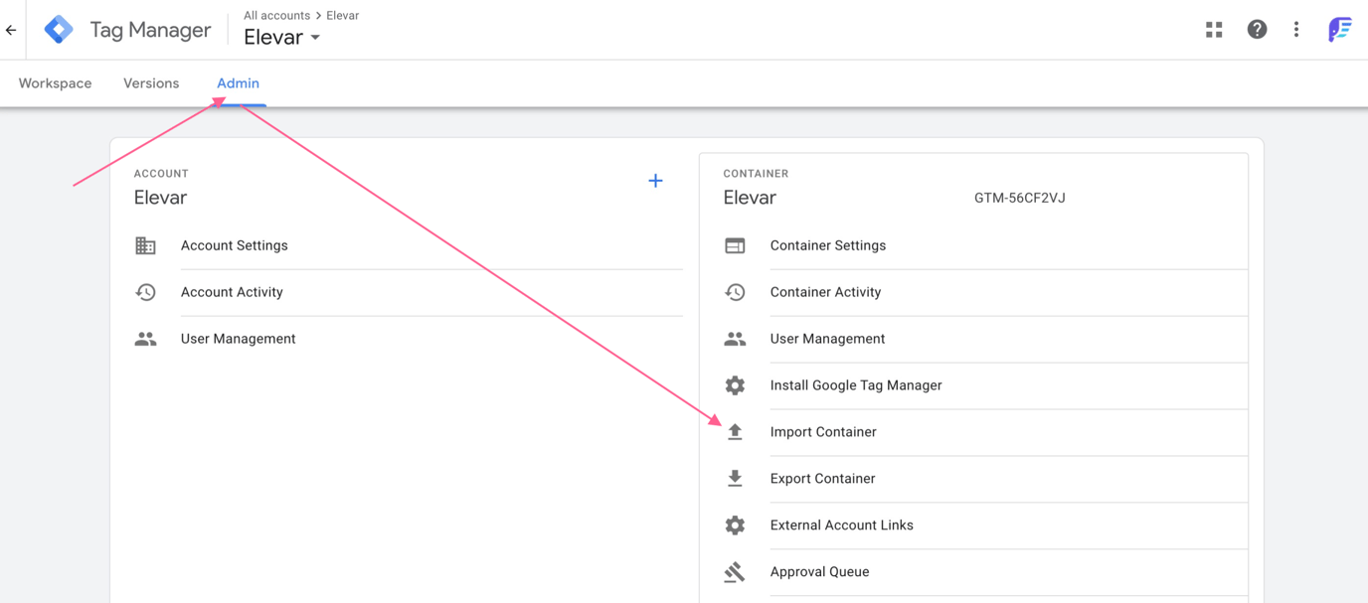Switch to the Versions tab
1368x603 pixels.
(x=151, y=83)
